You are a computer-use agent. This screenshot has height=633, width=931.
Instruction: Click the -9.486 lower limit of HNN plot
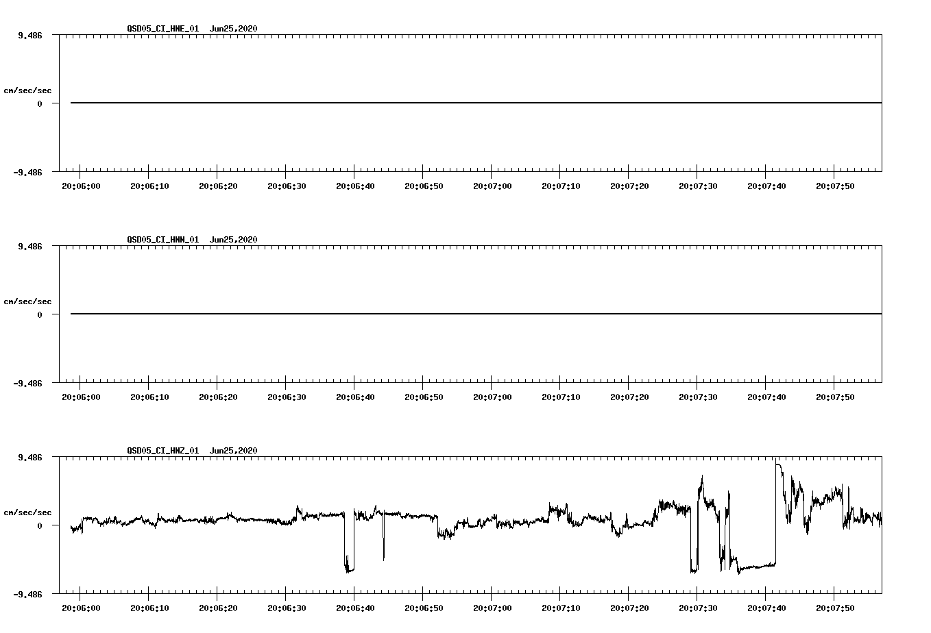[x=28, y=383]
